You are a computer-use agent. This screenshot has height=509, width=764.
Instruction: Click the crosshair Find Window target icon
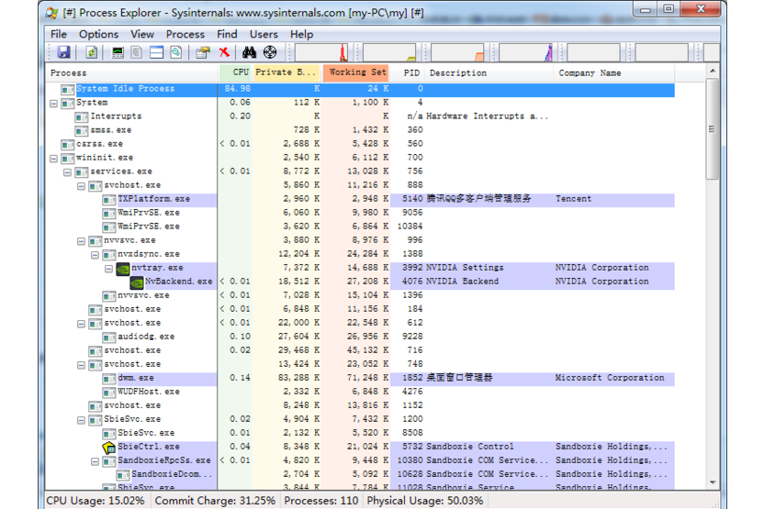(270, 52)
